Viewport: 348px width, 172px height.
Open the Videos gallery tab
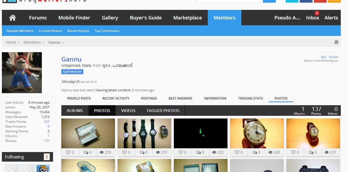(128, 110)
